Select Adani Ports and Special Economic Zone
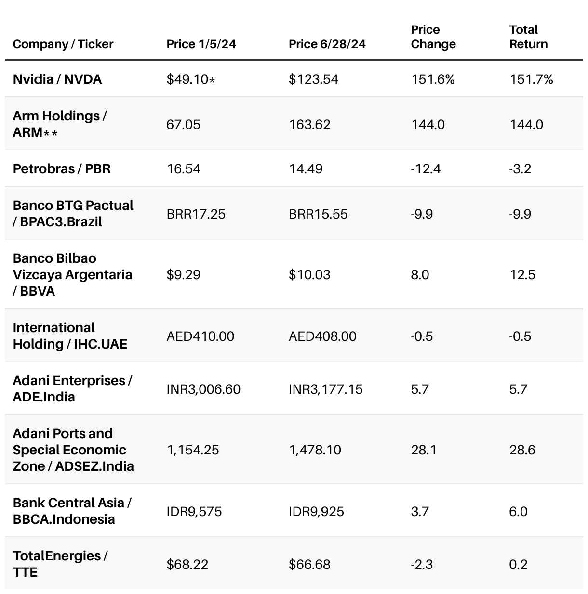 pos(73,450)
